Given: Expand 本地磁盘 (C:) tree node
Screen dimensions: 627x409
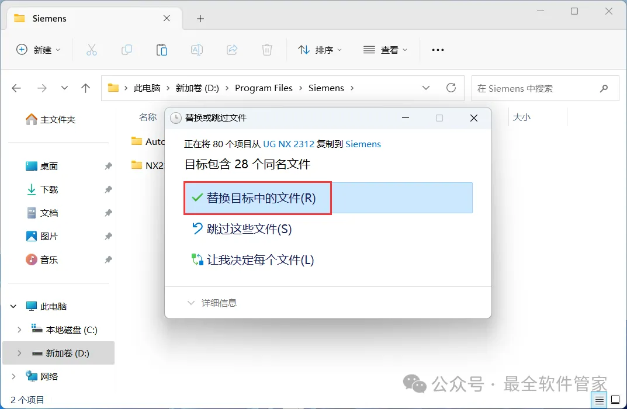Looking at the screenshot, I should click(19, 330).
